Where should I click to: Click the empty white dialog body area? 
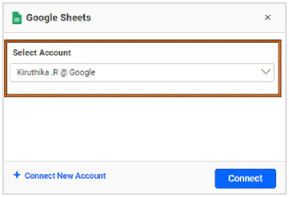[144, 128]
